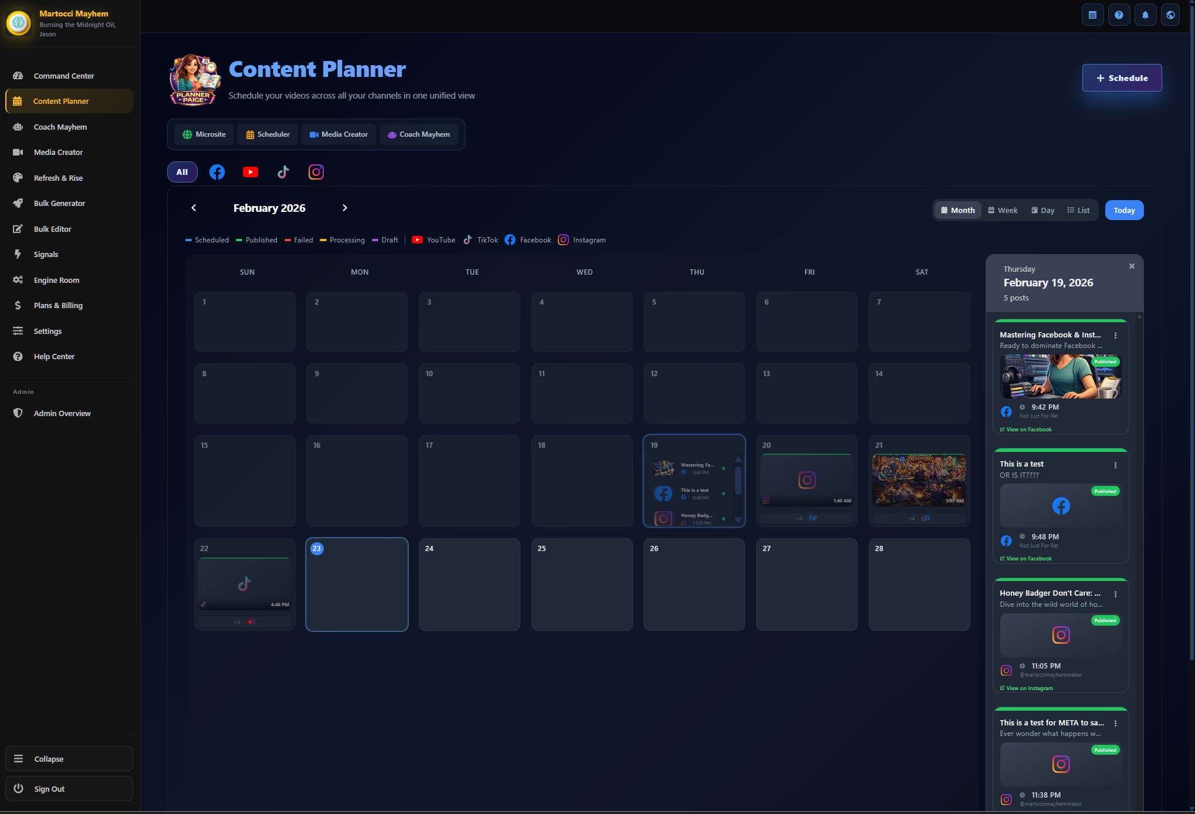This screenshot has height=814, width=1195.
Task: Close the February 19 details panel
Action: point(1132,266)
